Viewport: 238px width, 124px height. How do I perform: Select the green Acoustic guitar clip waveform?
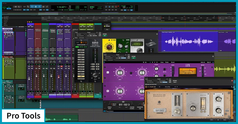225,69
